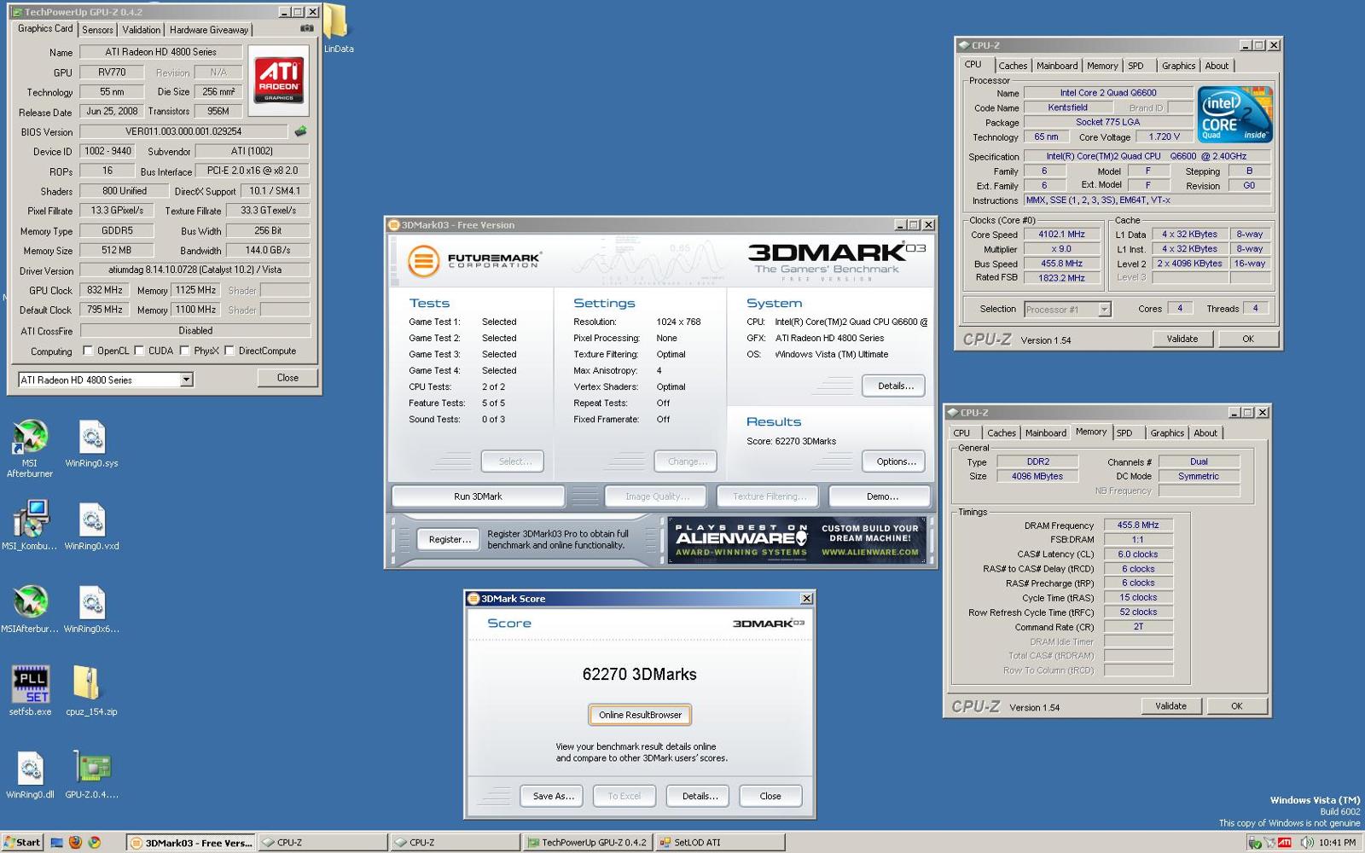Click the GPU-Z screenshot camera icon
The width and height of the screenshot is (1365, 853).
tap(307, 28)
